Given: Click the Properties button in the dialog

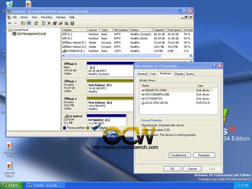Looking at the screenshot, I should click(x=204, y=155).
